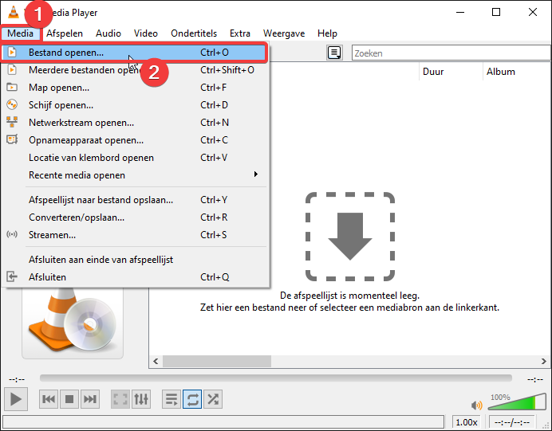
Task: Click the Bestand openen file icon
Action: [12, 52]
